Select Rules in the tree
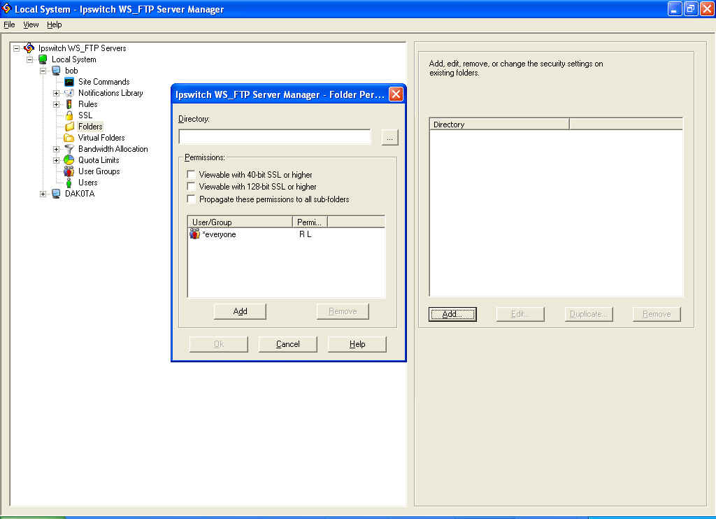 (x=88, y=104)
